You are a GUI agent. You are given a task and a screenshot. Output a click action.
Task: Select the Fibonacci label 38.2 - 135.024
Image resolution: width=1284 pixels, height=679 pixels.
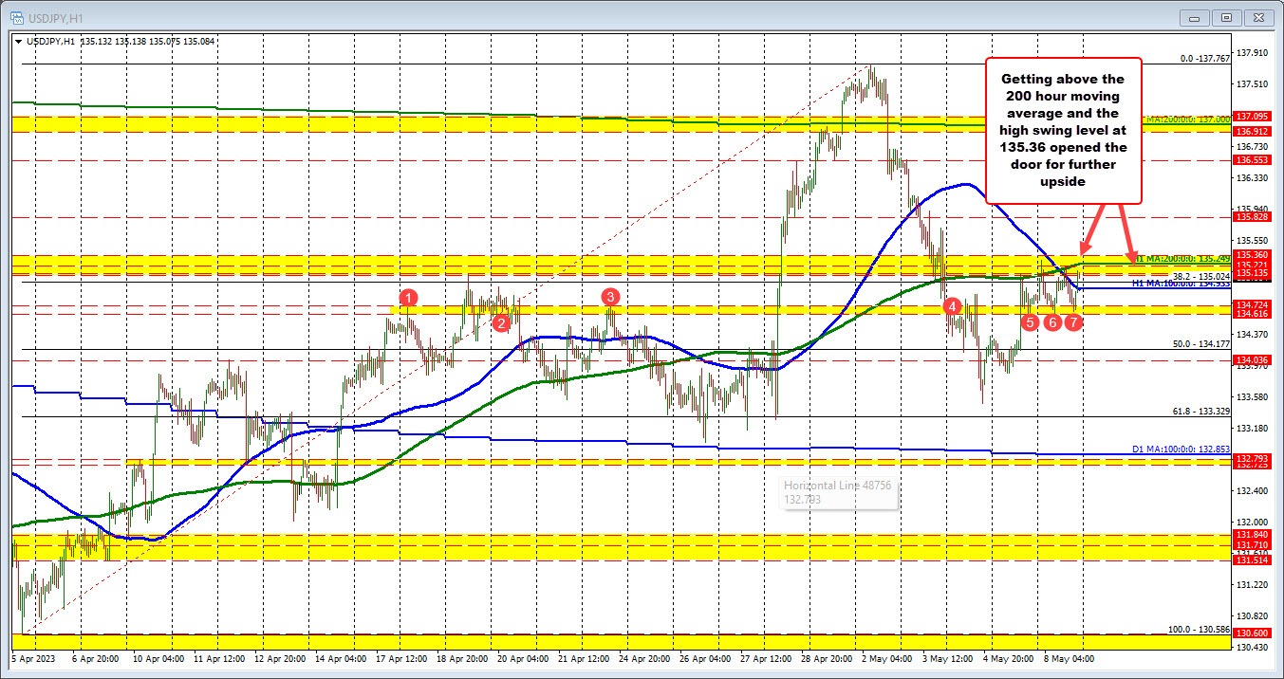[1202, 276]
